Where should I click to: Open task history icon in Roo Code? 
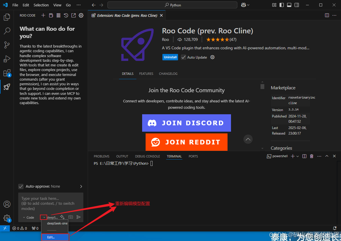(66, 15)
